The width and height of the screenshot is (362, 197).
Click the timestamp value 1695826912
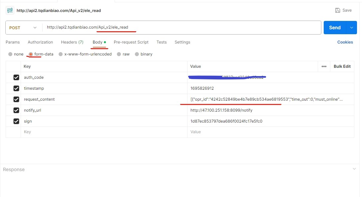pos(202,88)
